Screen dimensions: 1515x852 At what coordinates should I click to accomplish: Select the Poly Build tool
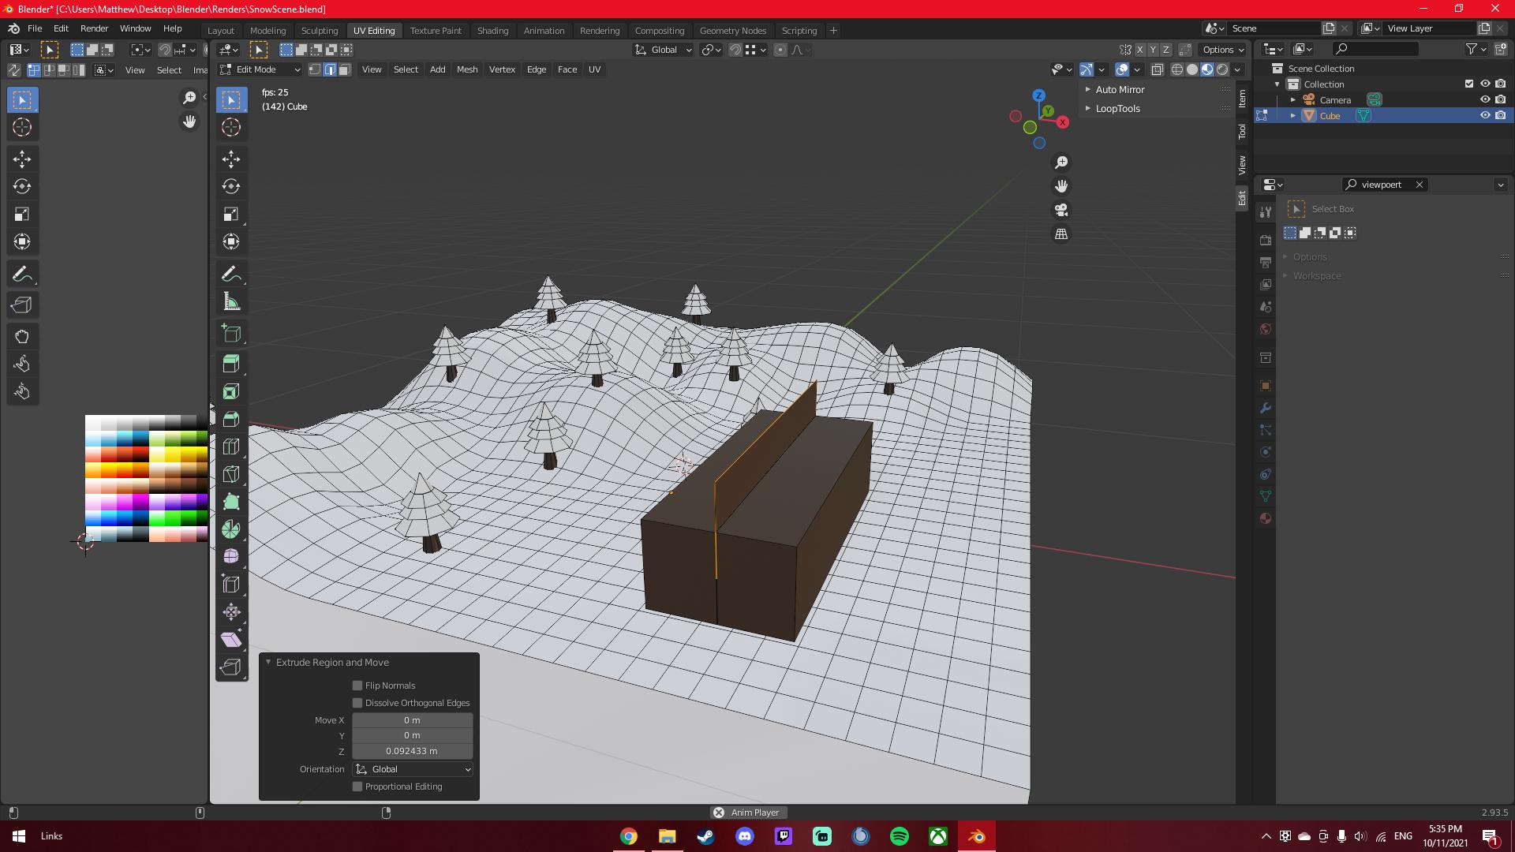pyautogui.click(x=231, y=502)
